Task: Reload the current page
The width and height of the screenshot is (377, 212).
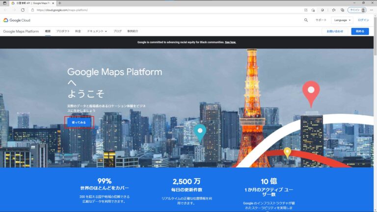Action: click(23, 10)
